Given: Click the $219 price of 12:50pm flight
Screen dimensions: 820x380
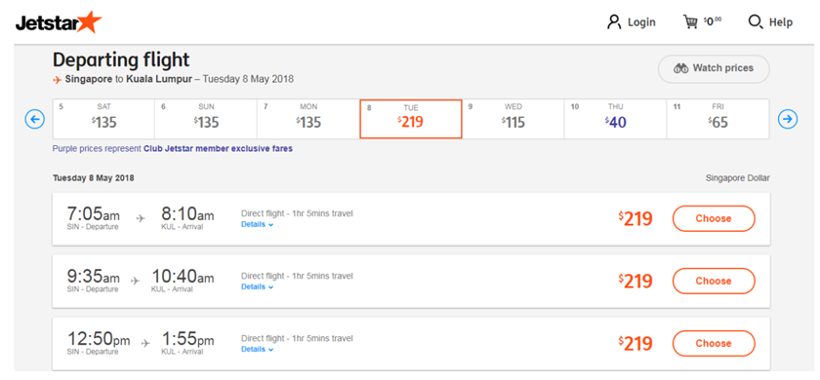Looking at the screenshot, I should (x=635, y=343).
